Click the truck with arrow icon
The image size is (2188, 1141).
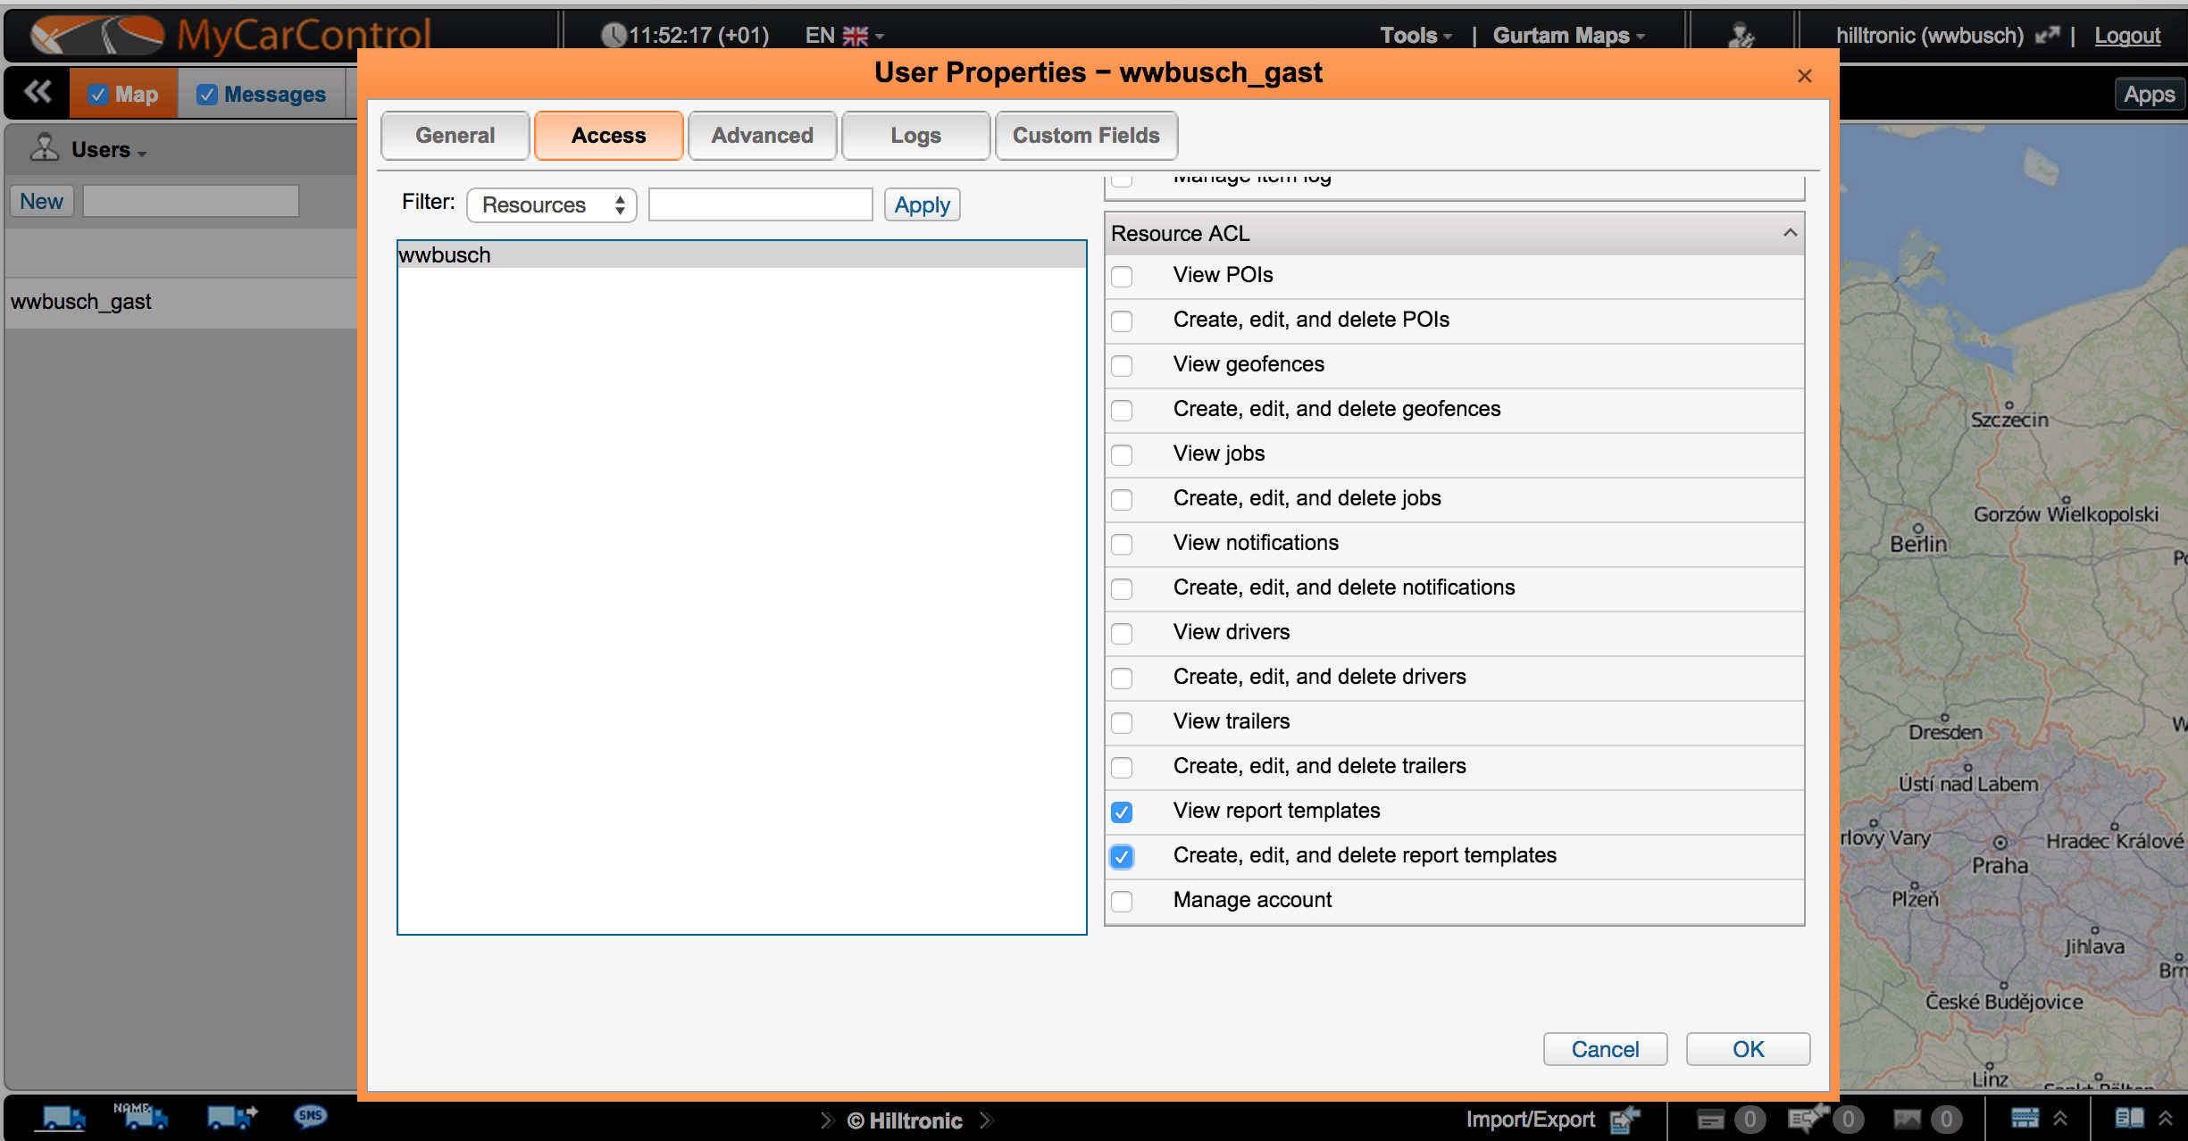[231, 1116]
